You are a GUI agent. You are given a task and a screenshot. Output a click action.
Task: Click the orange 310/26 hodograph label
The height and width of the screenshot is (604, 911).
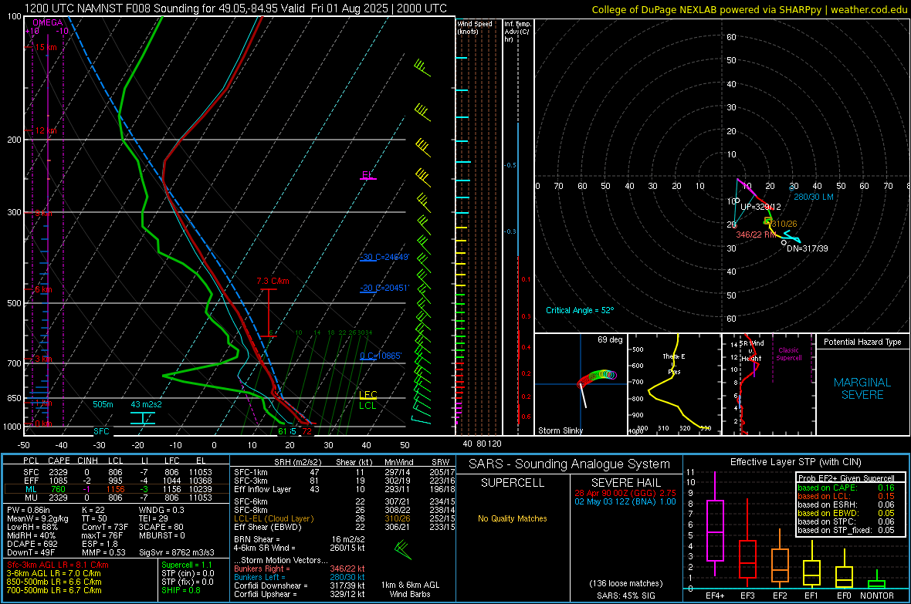click(x=784, y=224)
